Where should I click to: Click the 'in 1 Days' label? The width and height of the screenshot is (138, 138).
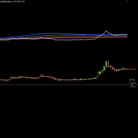point(132,87)
